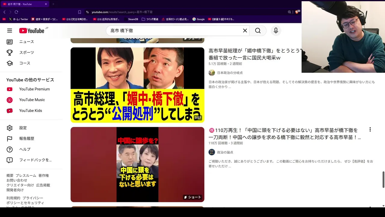
Task: Open three-dot menu for the 110万再生 video
Action: coord(370,130)
